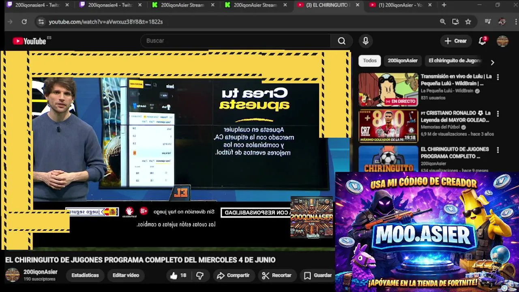
Task: Open the Lulu live transmission thumbnail
Action: [x=388, y=89]
